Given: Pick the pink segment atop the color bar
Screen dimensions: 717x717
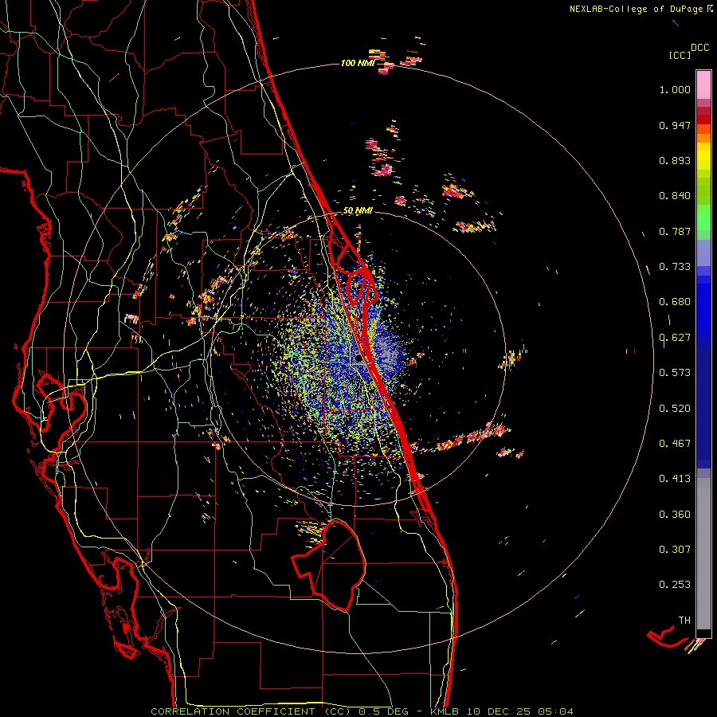Looking at the screenshot, I should 703,84.
